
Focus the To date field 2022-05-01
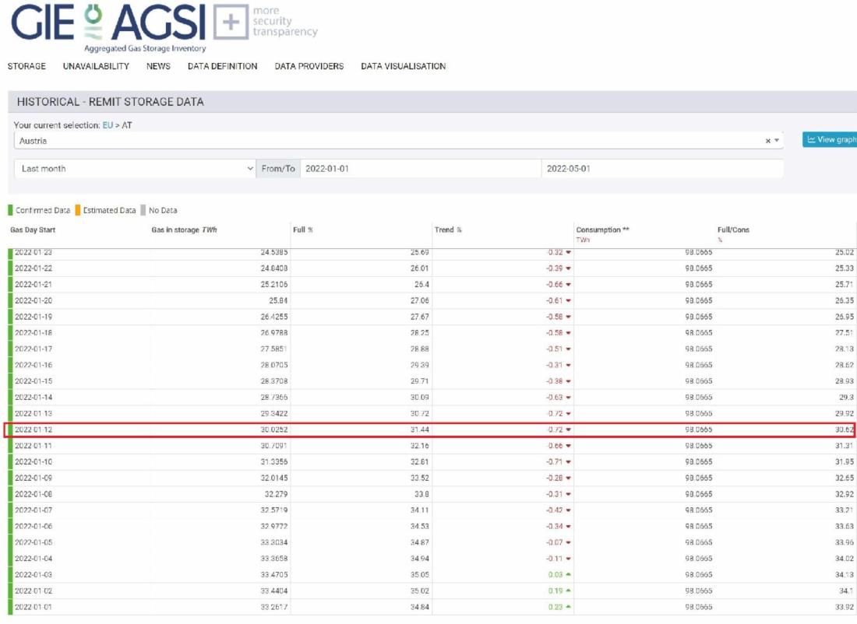coord(662,169)
